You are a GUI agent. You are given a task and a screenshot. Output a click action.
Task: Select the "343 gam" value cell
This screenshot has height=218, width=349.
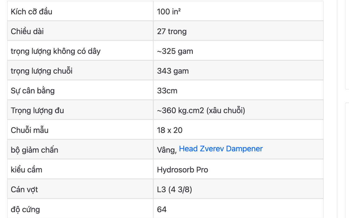tap(173, 71)
